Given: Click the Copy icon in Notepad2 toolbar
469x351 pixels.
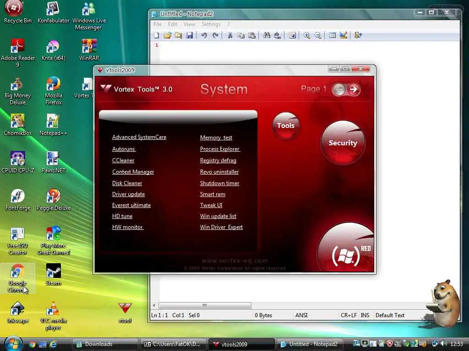Looking at the screenshot, I should (241, 35).
